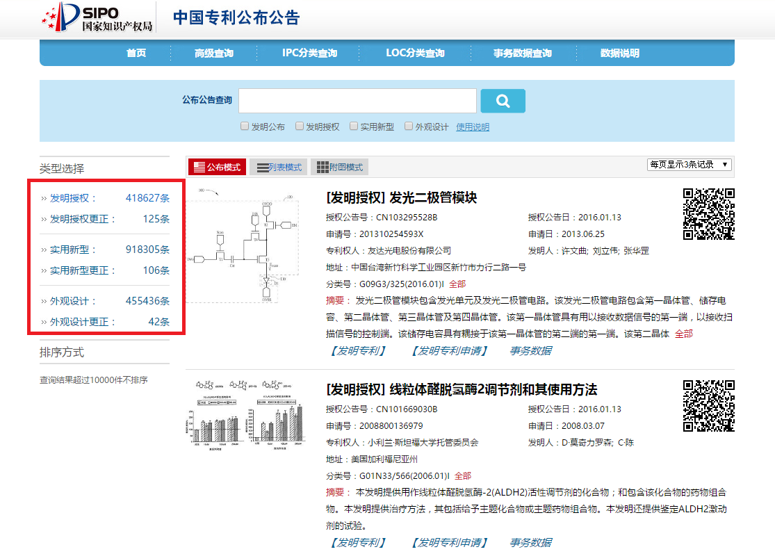Tick the 实用新型 checkbox

click(x=354, y=127)
